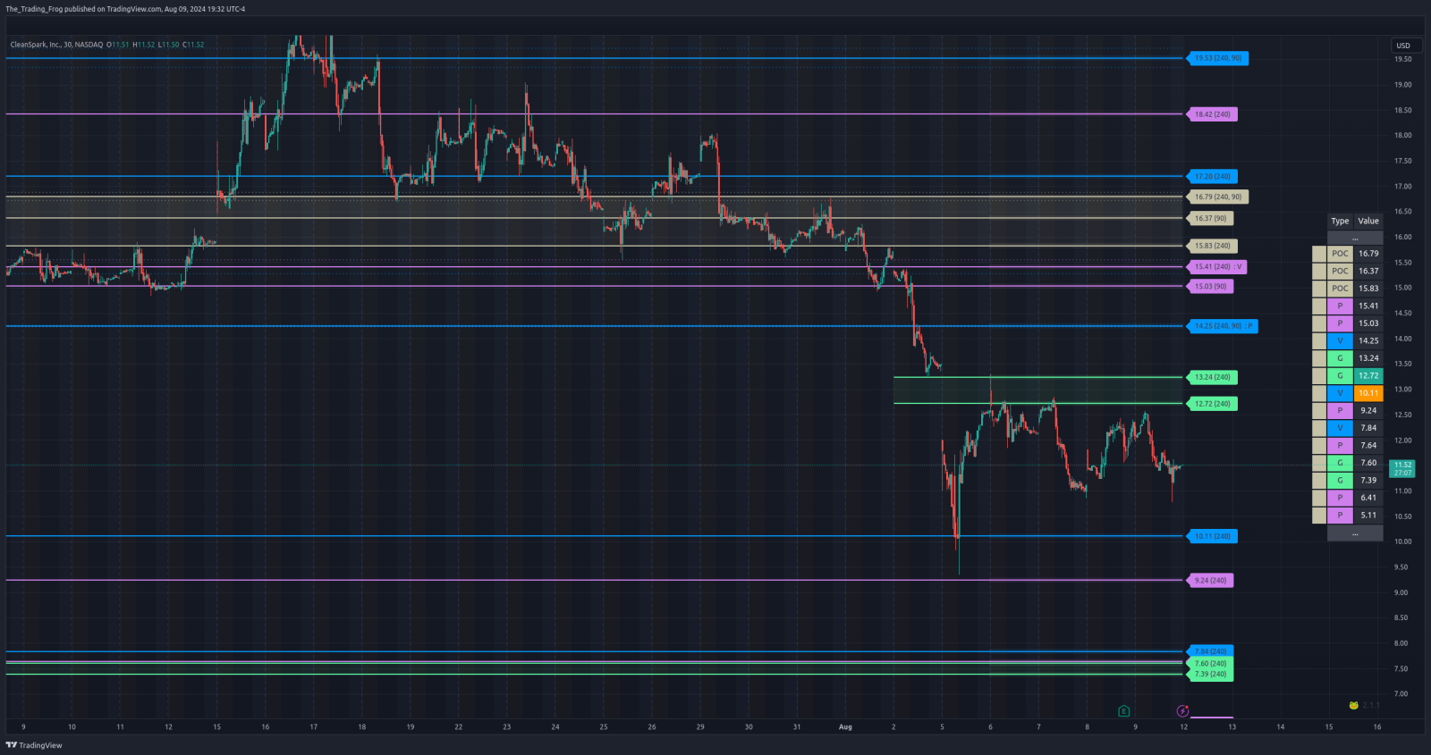Click price axis label 19.00
This screenshot has height=755, width=1431.
(x=1403, y=85)
